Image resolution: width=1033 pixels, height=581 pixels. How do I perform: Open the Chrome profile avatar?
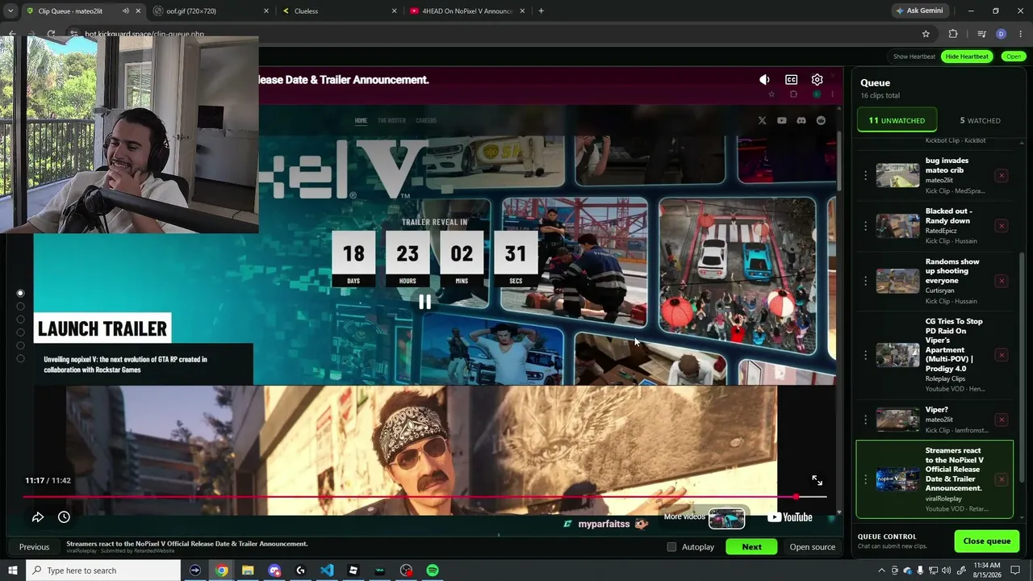coord(1001,34)
